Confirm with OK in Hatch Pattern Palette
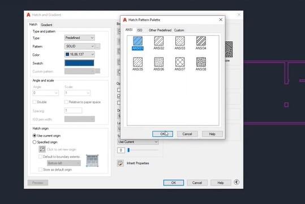The height and width of the screenshot is (204, 305). click(162, 134)
